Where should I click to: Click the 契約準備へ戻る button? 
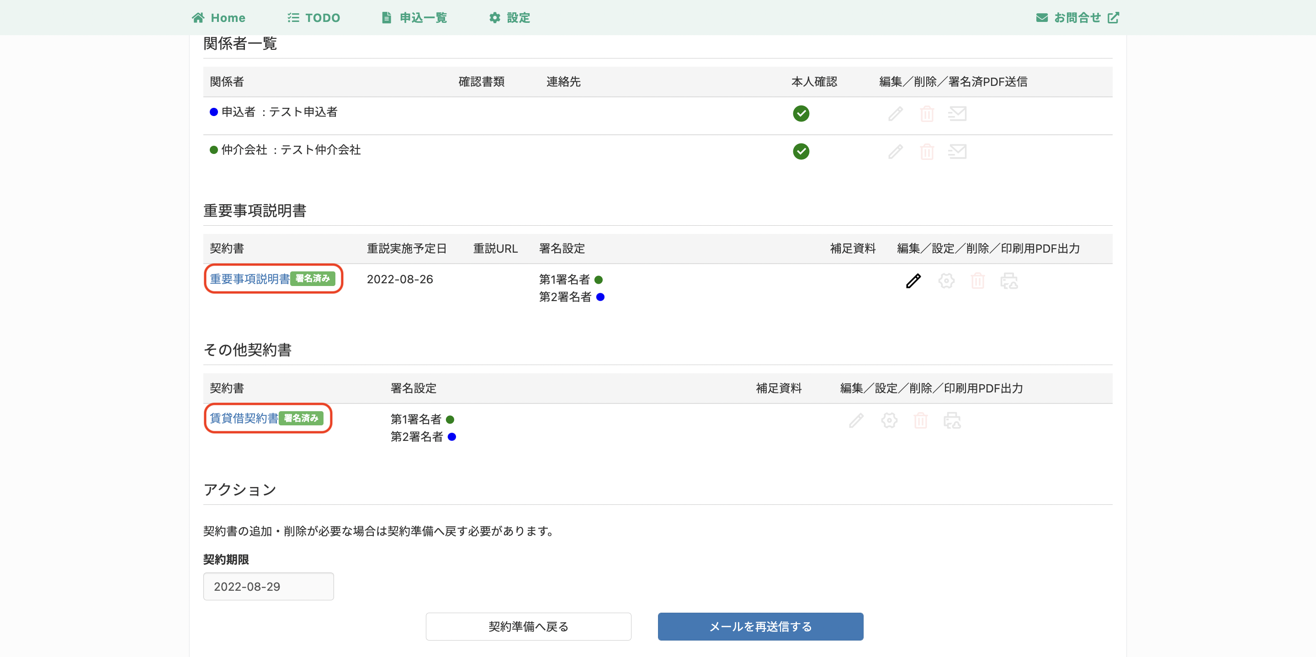point(529,627)
